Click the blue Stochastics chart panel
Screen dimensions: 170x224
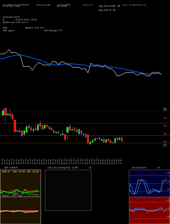pos(149,183)
